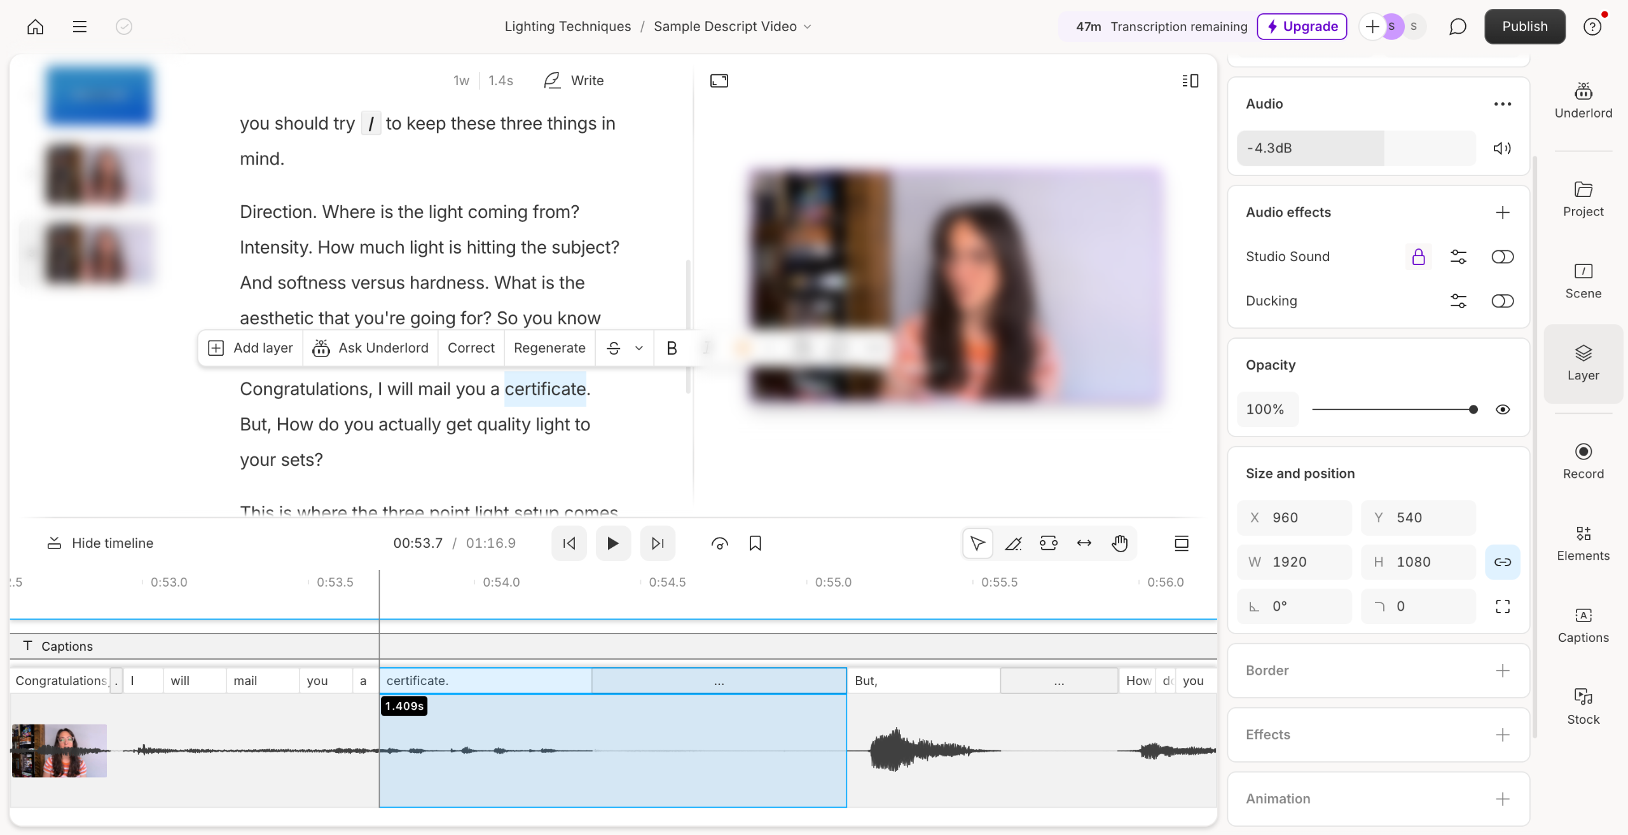Toggle layer visibility eye icon
The height and width of the screenshot is (835, 1628).
pos(1502,409)
